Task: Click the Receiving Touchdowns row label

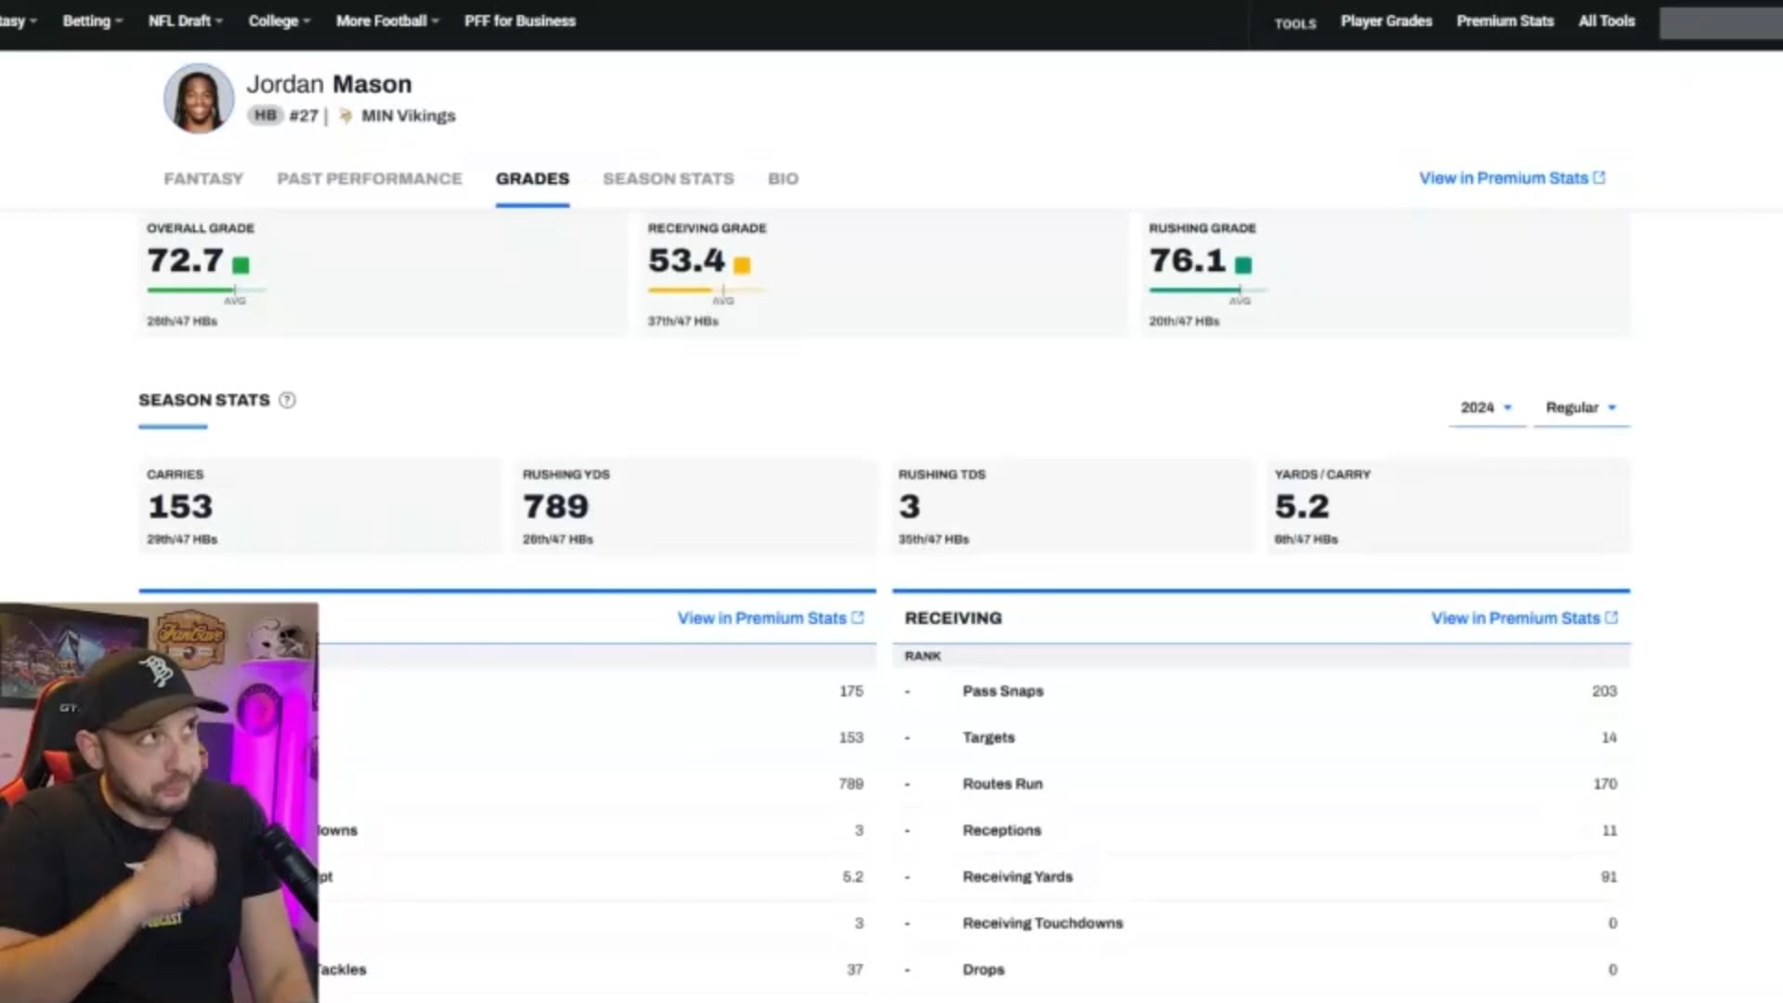Action: [x=1042, y=923]
